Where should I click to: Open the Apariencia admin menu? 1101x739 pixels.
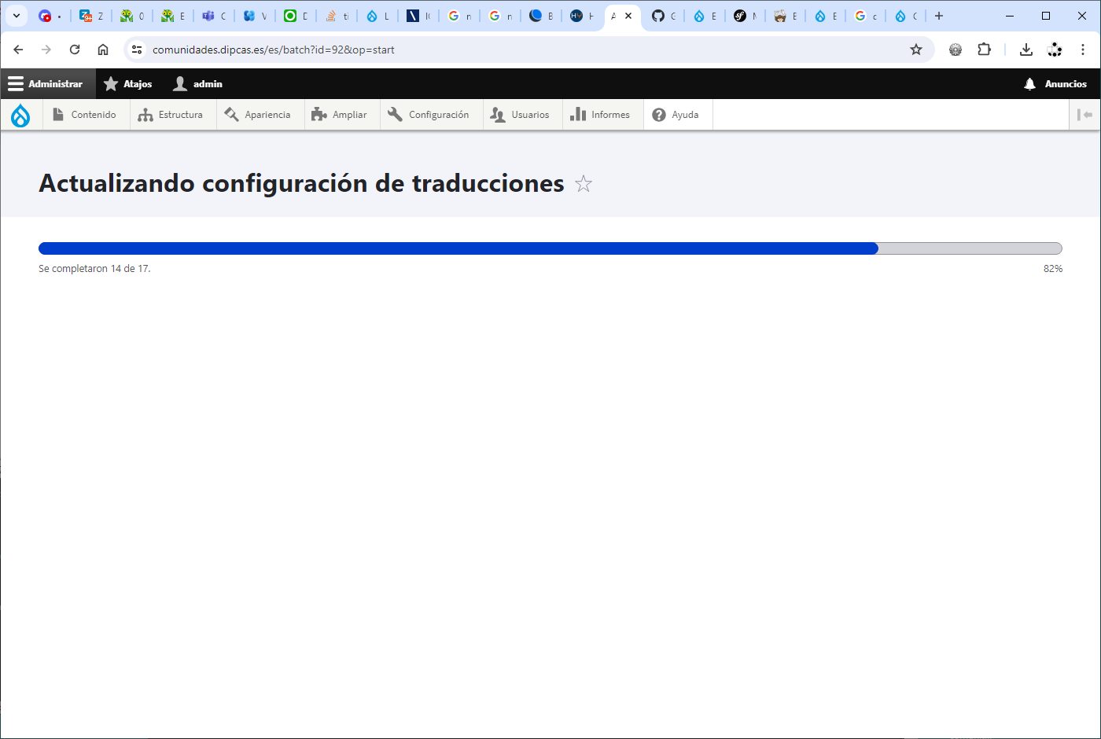pos(259,115)
